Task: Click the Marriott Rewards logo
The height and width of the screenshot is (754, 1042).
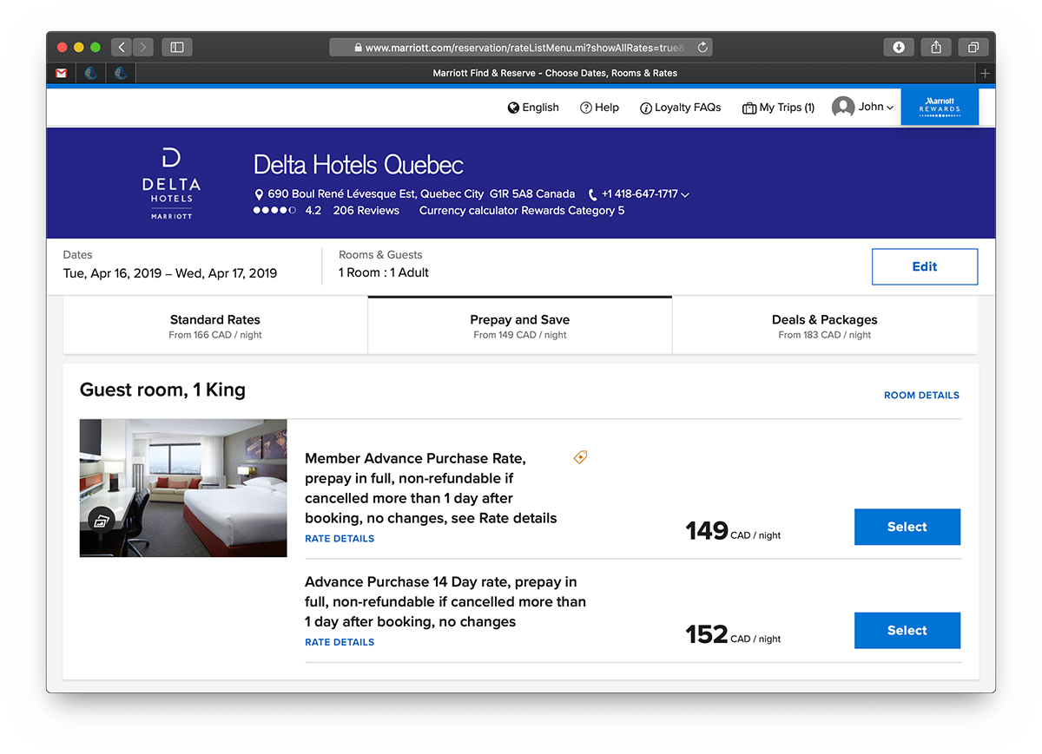Action: tap(940, 106)
